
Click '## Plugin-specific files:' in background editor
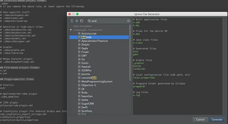tap(17, 79)
